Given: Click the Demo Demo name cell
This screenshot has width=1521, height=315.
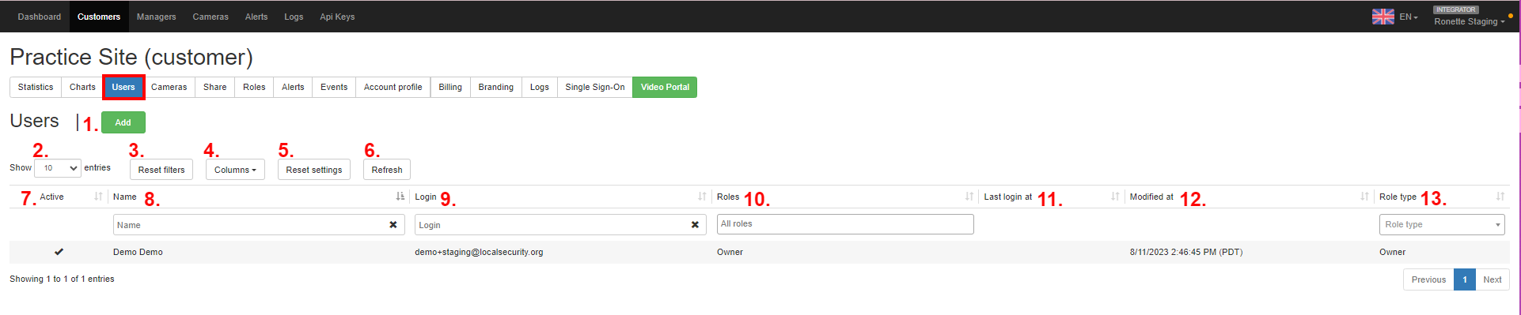Looking at the screenshot, I should click(x=138, y=253).
